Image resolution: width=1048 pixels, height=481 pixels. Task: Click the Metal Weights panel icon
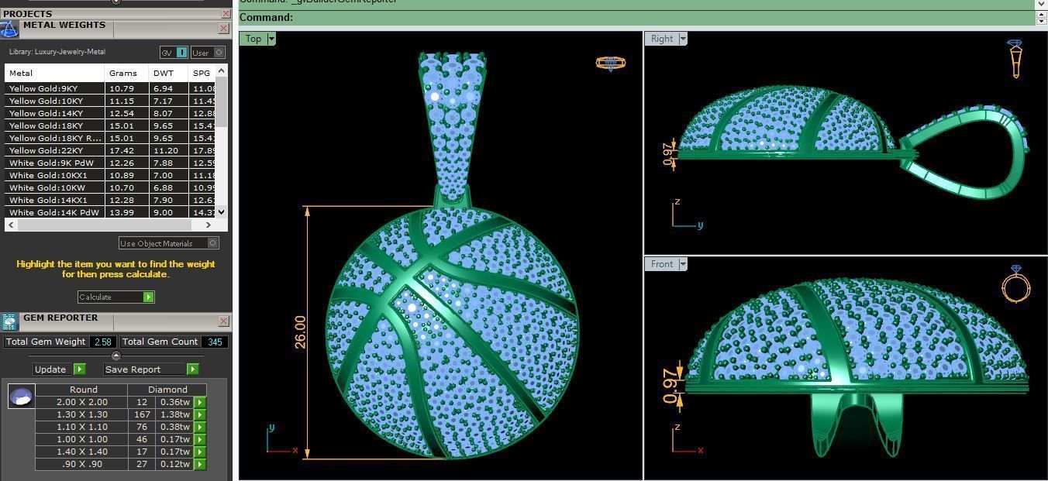(x=9, y=29)
